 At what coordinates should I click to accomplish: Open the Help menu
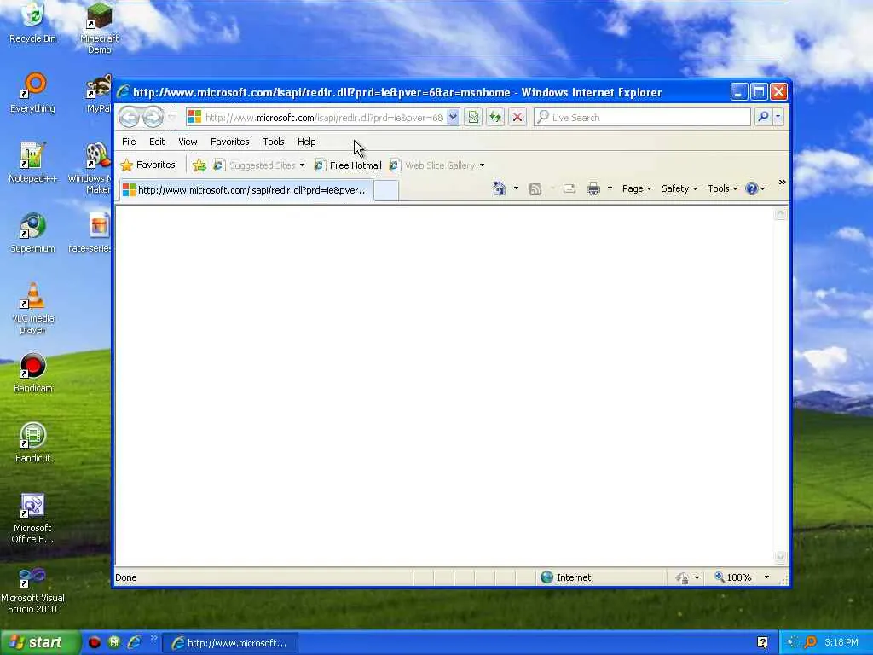coord(306,142)
